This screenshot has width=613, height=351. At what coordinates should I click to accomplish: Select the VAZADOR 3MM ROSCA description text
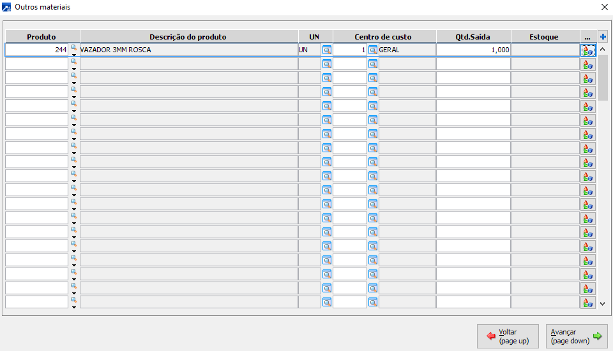point(116,50)
